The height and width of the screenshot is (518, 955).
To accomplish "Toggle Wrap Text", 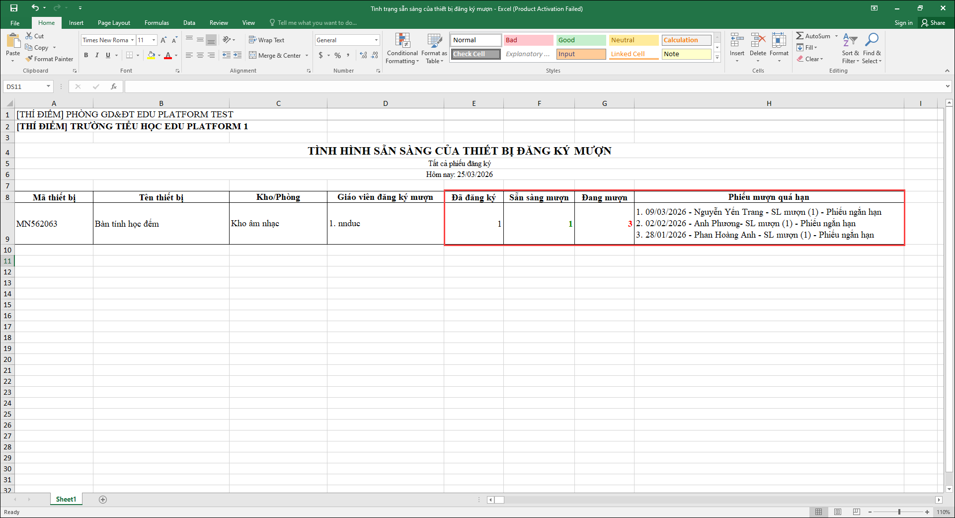I will tap(267, 40).
